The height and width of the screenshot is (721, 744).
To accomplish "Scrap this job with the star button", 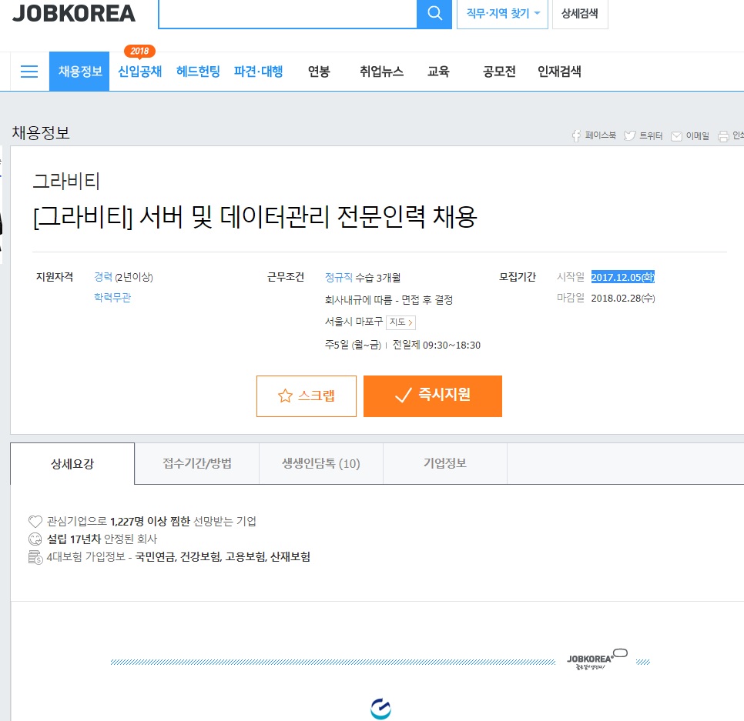I will pyautogui.click(x=307, y=396).
